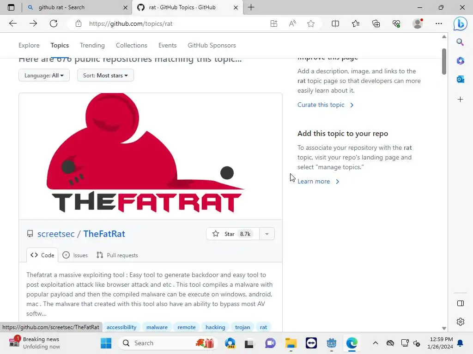473x354 pixels.
Task: Go back to the previous page
Action: 12,24
